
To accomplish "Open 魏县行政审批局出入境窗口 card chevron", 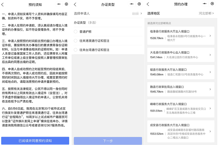I will tap(210, 89).
